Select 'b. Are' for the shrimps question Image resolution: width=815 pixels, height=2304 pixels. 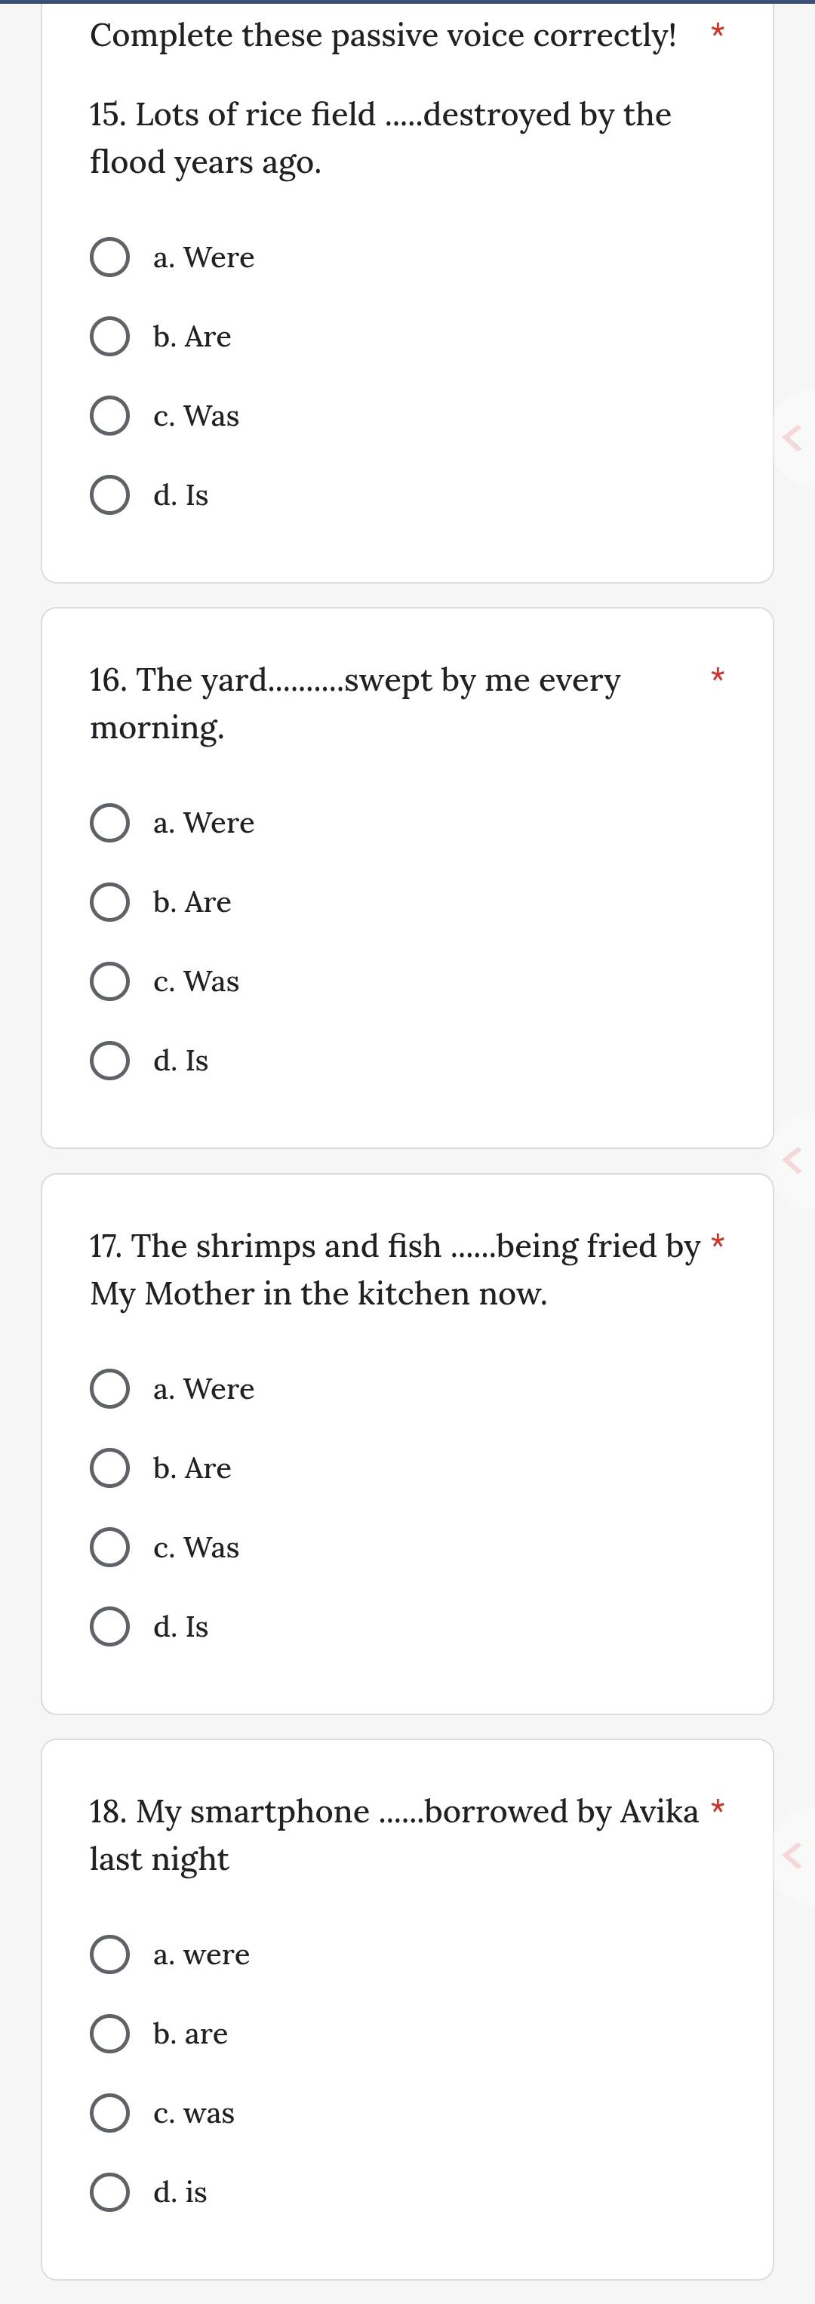click(110, 1468)
